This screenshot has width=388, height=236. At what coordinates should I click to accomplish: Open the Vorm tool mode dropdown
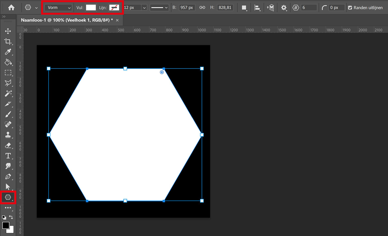58,7
